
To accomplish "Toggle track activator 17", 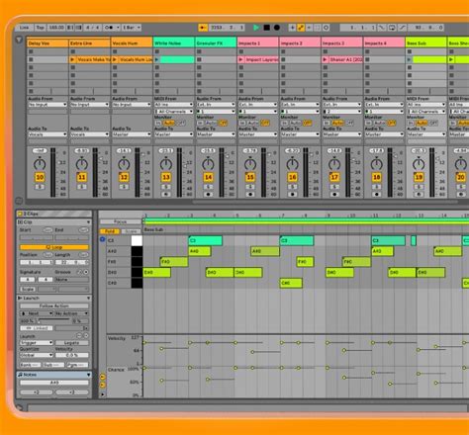I will tap(334, 177).
